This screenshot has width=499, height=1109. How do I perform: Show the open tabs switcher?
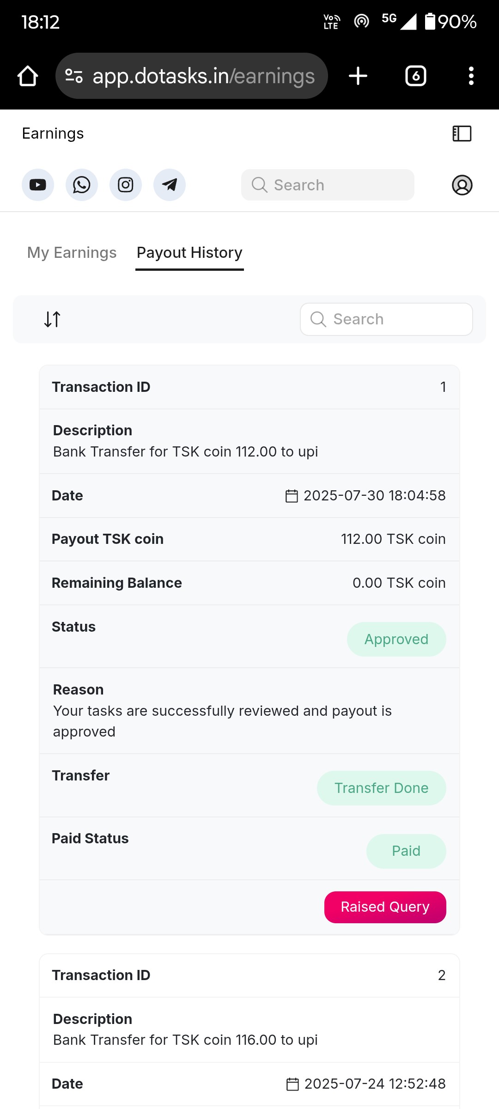(x=415, y=76)
